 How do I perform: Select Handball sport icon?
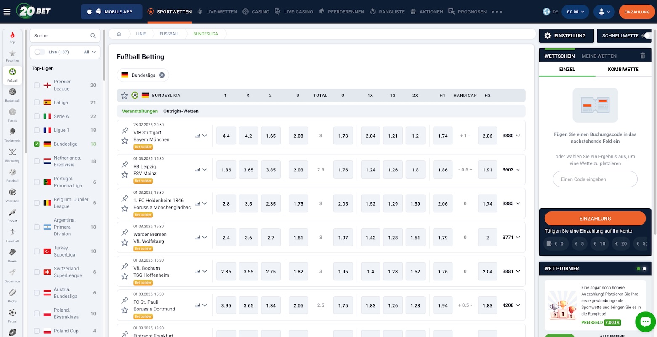(12, 235)
